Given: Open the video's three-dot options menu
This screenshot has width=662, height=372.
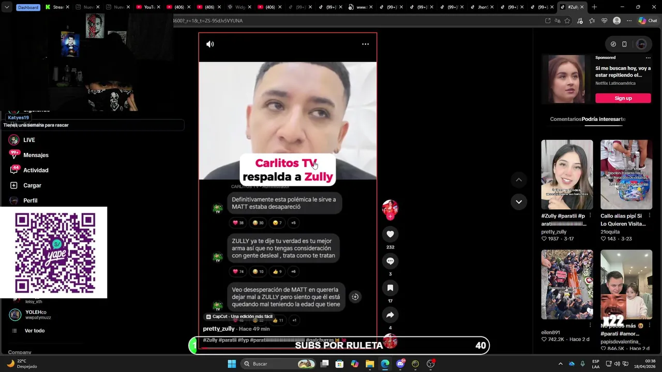Looking at the screenshot, I should [x=365, y=44].
